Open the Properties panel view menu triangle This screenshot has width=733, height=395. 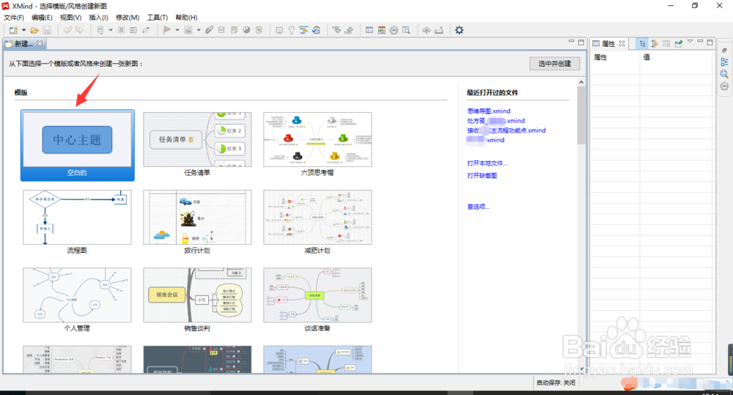(690, 42)
